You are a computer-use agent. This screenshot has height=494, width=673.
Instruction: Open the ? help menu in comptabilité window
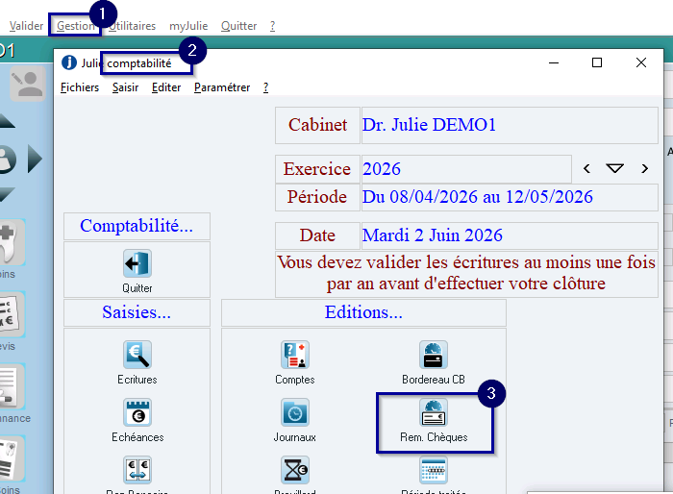(265, 87)
